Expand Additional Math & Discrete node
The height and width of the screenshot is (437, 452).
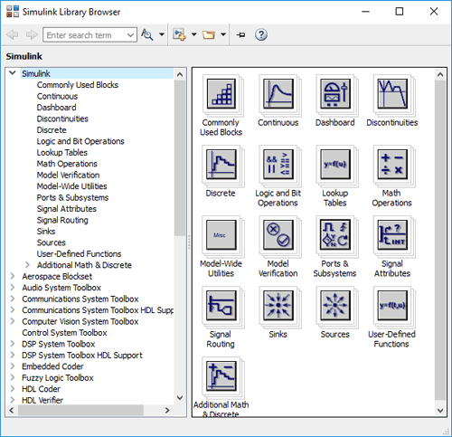coord(27,265)
